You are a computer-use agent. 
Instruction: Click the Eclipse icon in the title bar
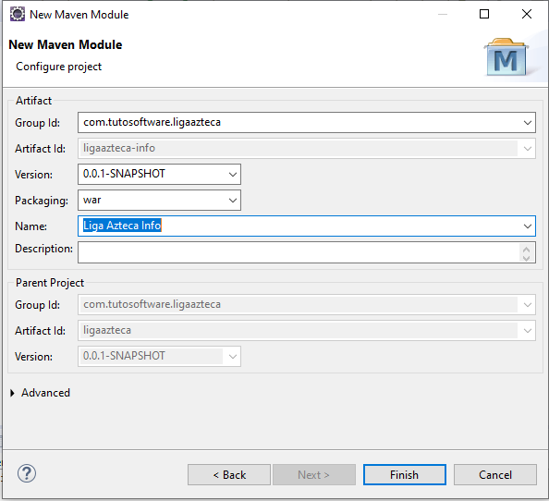[x=18, y=15]
